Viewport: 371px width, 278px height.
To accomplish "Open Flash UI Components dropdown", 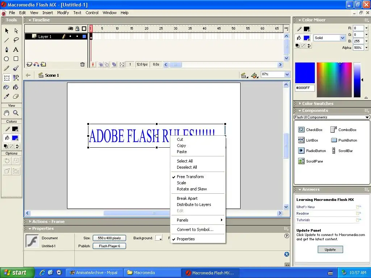I will pyautogui.click(x=332, y=117).
